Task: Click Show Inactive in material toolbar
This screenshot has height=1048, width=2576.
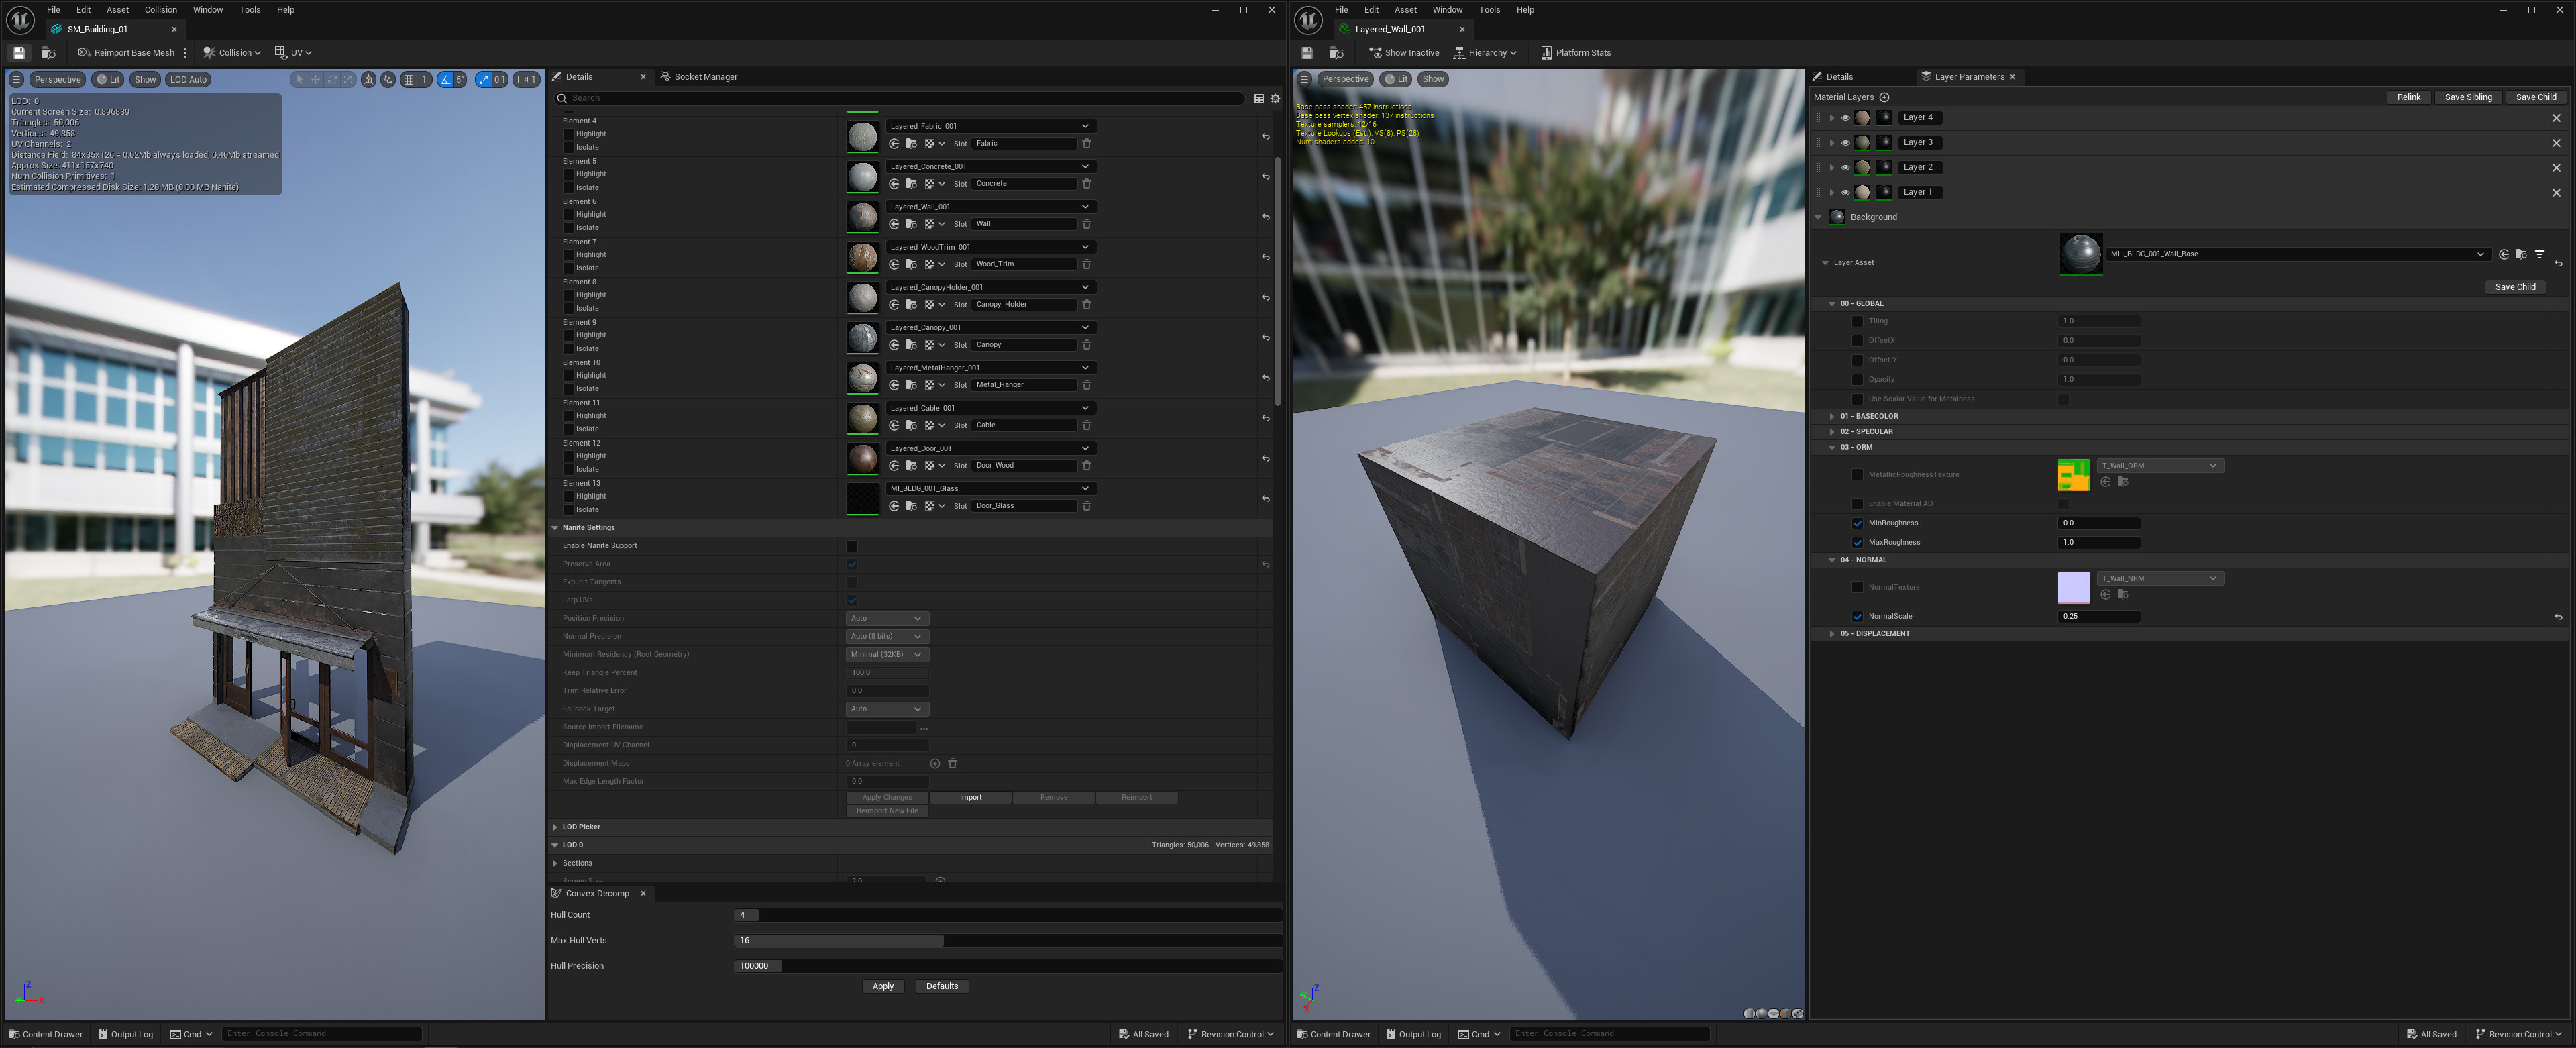Action: 1404,53
